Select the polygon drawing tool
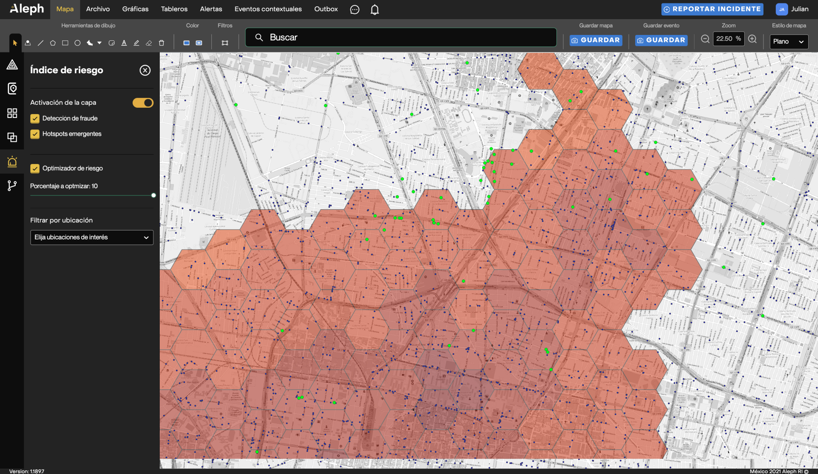The image size is (818, 474). 53,43
